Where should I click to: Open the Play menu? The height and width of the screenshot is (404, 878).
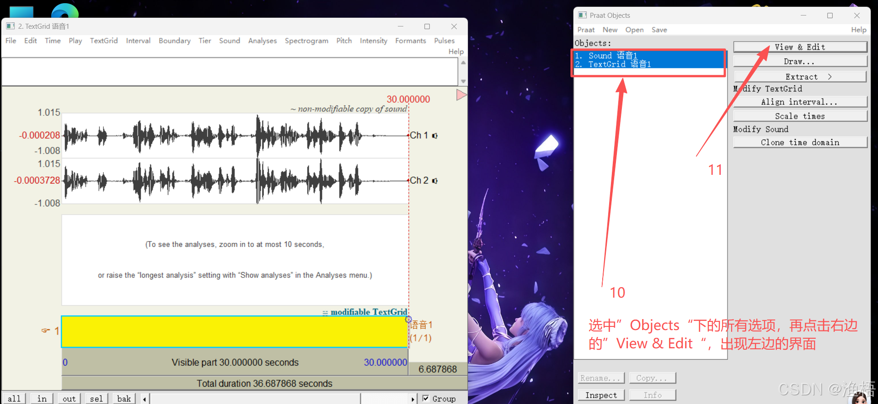point(75,41)
